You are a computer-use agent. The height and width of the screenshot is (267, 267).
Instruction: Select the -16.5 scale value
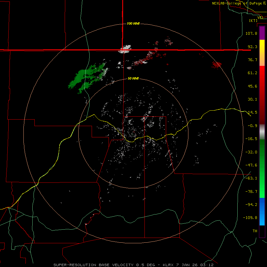251,139
